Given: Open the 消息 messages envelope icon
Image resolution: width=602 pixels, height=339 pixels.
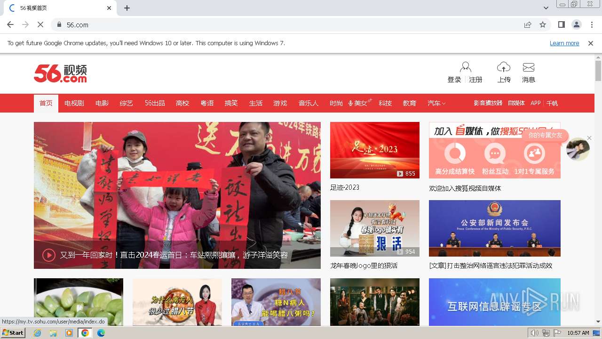Looking at the screenshot, I should 529,67.
